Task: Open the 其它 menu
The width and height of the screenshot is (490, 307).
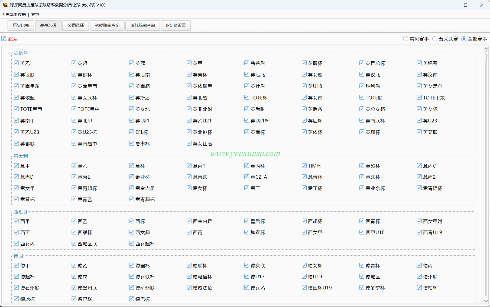Action: coord(35,15)
